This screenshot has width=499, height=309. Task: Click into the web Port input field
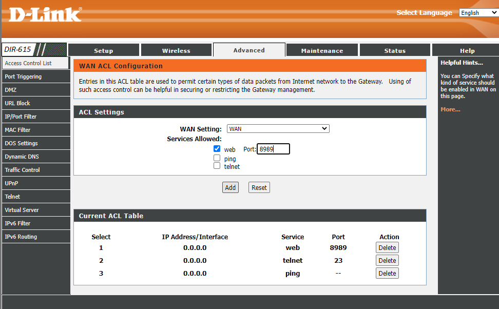(273, 149)
